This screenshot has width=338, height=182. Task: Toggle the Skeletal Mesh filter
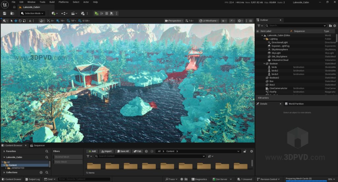click(x=67, y=157)
